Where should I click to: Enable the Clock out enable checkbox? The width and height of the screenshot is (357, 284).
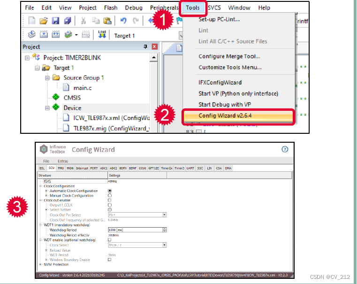point(109,200)
